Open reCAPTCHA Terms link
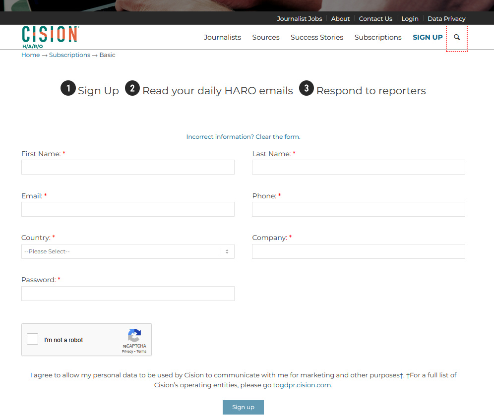This screenshot has height=420, width=494. [141, 351]
